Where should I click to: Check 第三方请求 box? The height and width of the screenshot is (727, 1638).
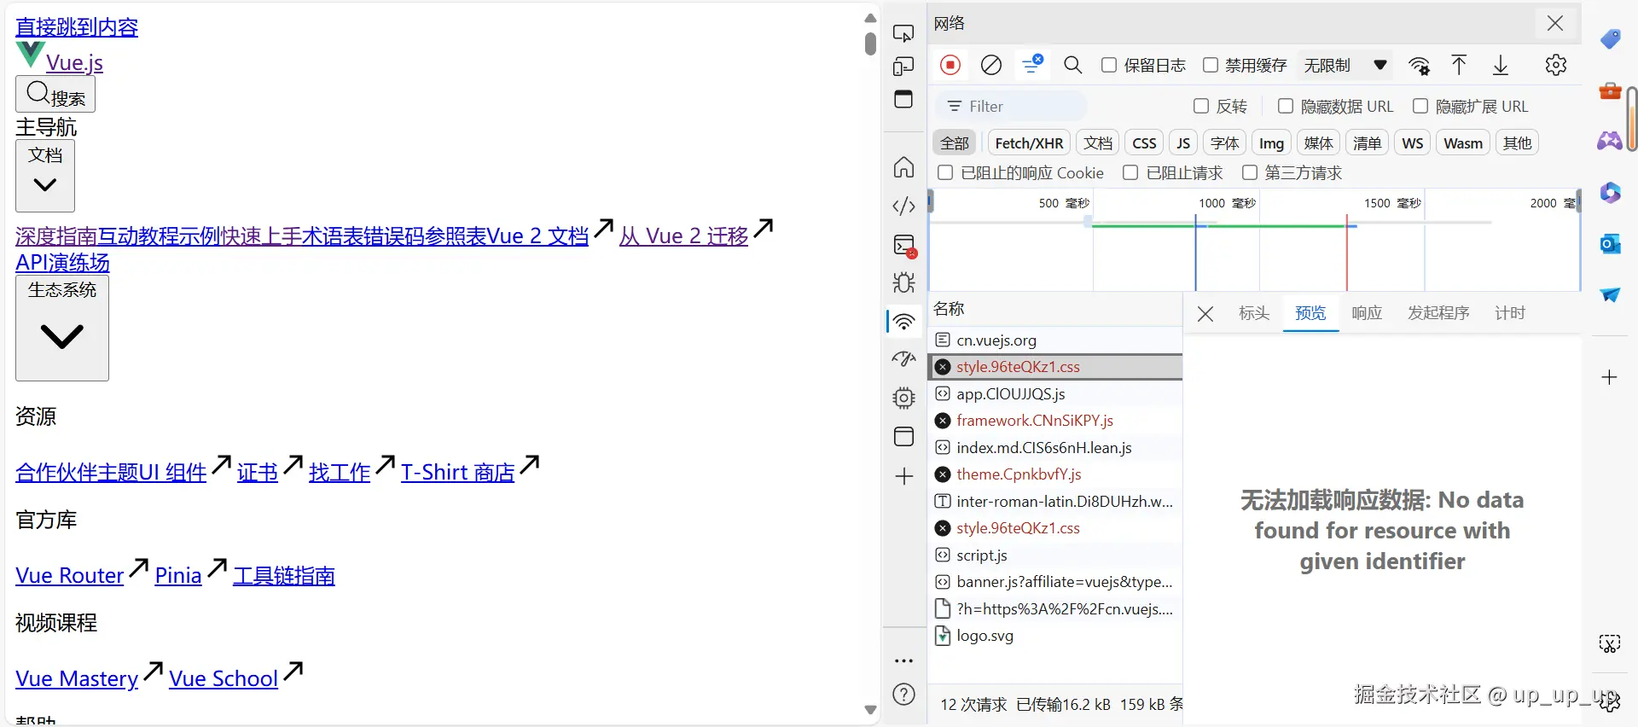1250,172
